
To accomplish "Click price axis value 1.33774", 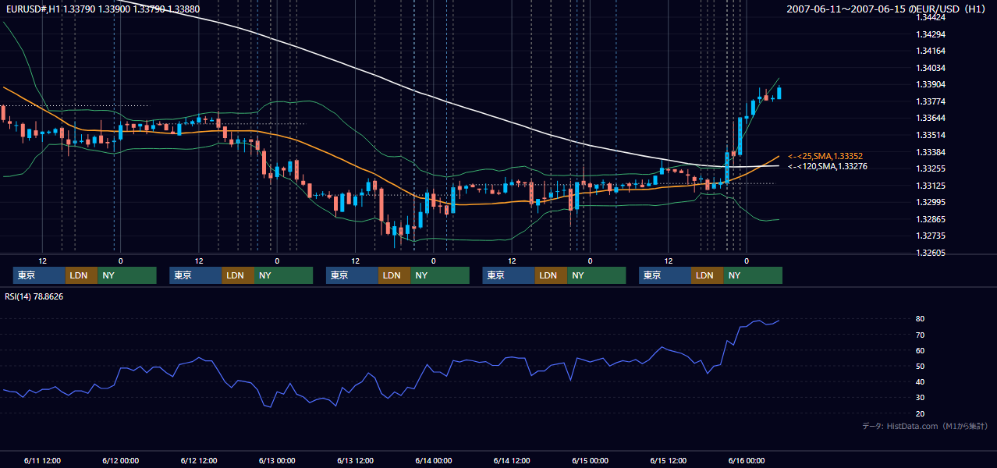I will (x=931, y=101).
